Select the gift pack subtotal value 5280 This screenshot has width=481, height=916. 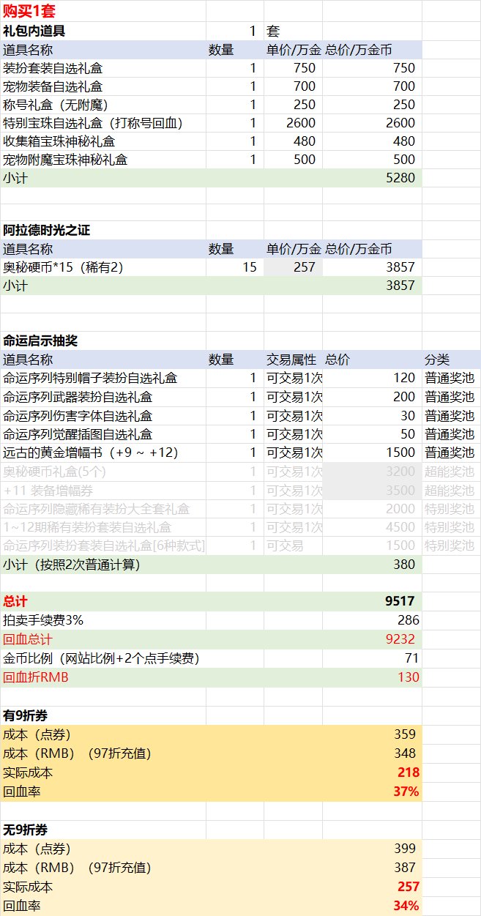(400, 178)
